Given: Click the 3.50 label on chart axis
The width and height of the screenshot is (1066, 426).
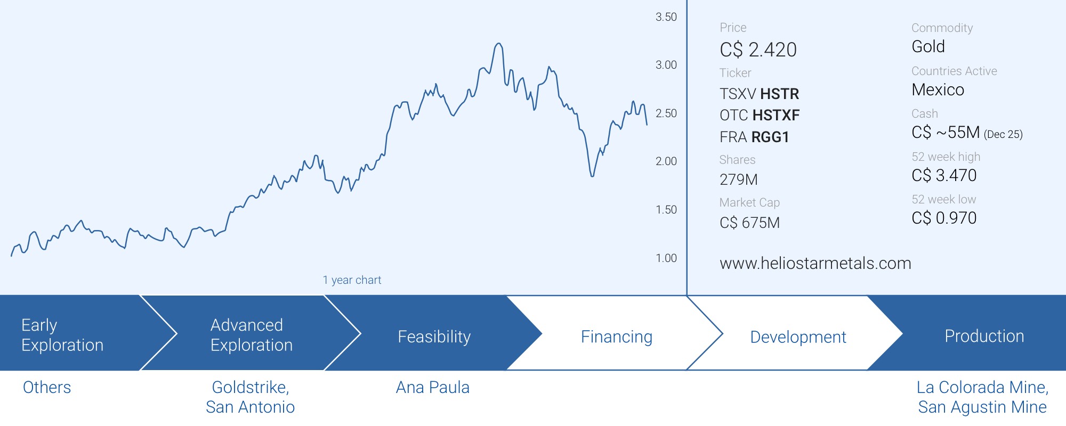Looking at the screenshot, I should click(x=666, y=17).
